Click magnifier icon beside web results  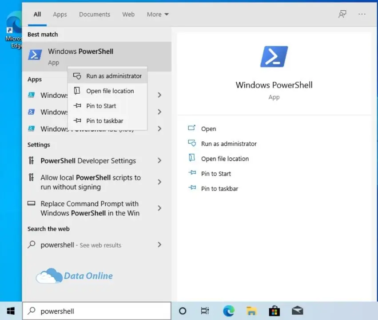(32, 244)
